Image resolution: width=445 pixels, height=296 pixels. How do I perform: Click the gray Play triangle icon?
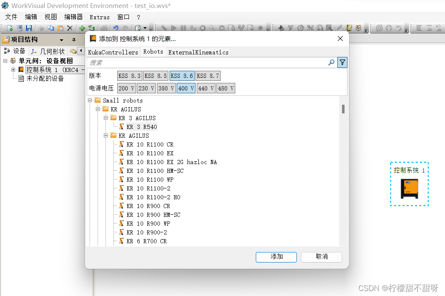click(174, 28)
